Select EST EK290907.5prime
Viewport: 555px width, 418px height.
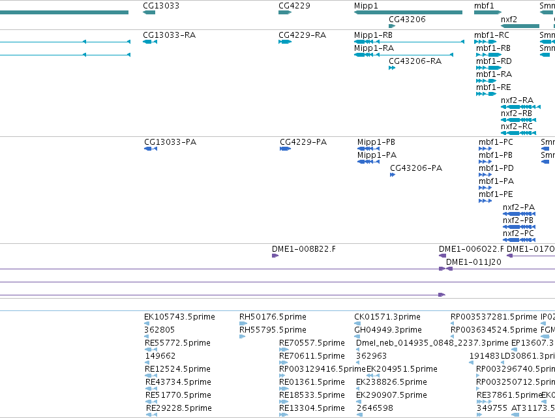359,402
